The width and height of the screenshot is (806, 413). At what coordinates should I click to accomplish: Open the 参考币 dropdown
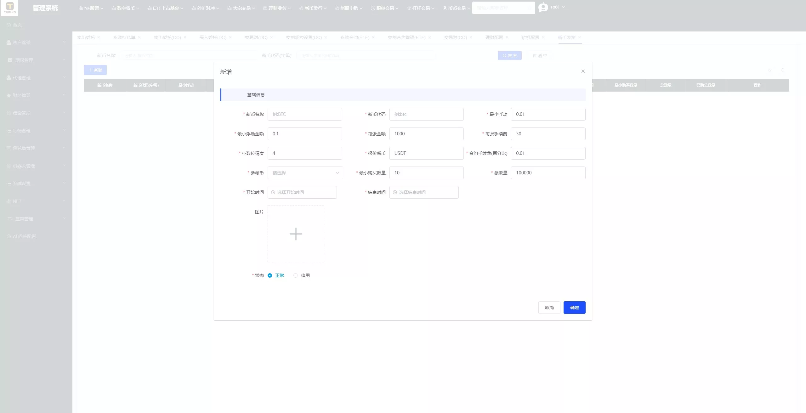tap(305, 173)
